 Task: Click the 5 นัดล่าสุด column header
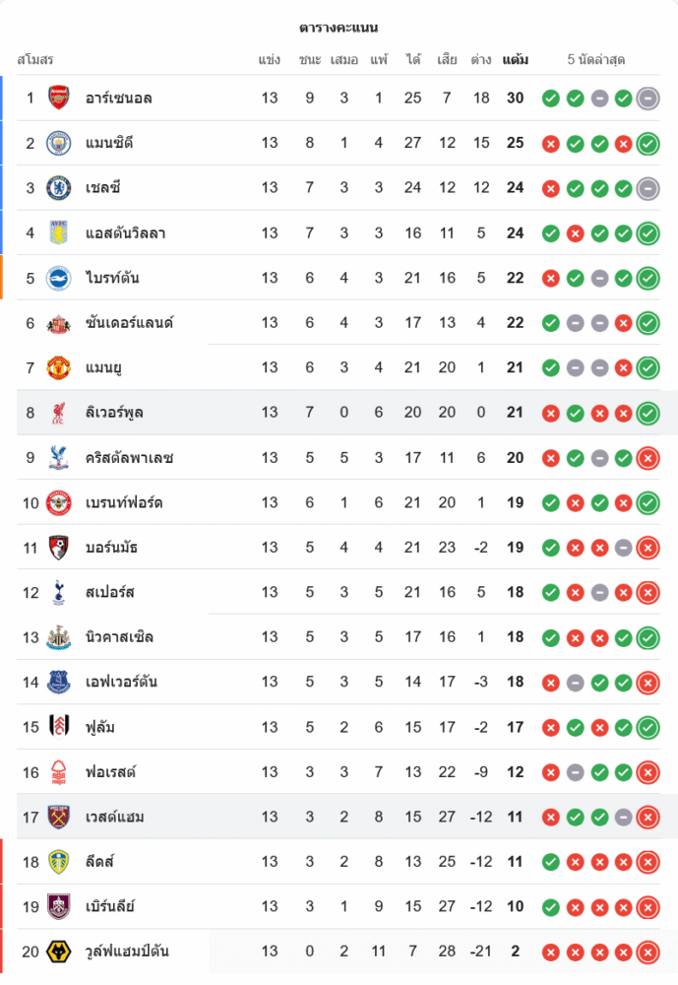coord(596,60)
